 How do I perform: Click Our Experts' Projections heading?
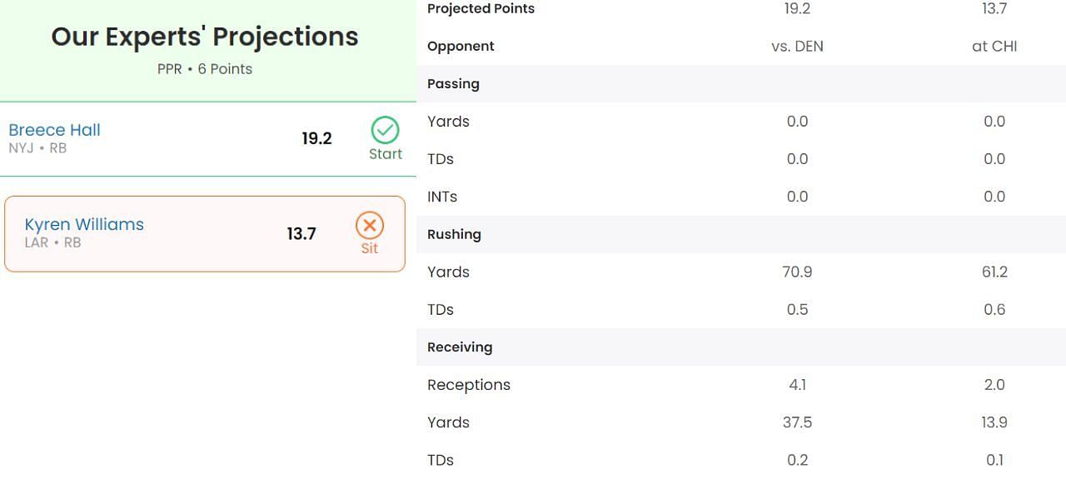pyautogui.click(x=205, y=37)
